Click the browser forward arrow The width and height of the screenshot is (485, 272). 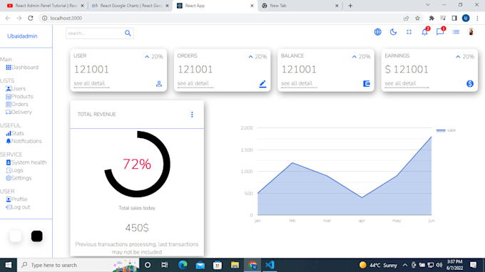(19, 19)
